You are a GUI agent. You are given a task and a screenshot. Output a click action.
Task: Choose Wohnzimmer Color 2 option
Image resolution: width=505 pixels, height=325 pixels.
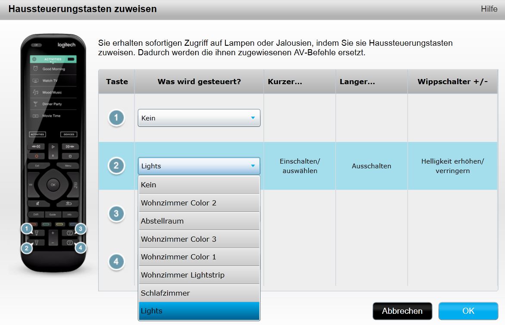click(199, 203)
